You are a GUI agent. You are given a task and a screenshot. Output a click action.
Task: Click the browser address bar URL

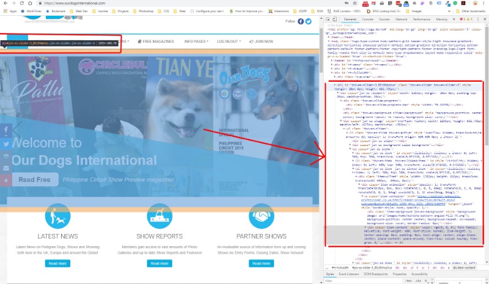(75, 3)
